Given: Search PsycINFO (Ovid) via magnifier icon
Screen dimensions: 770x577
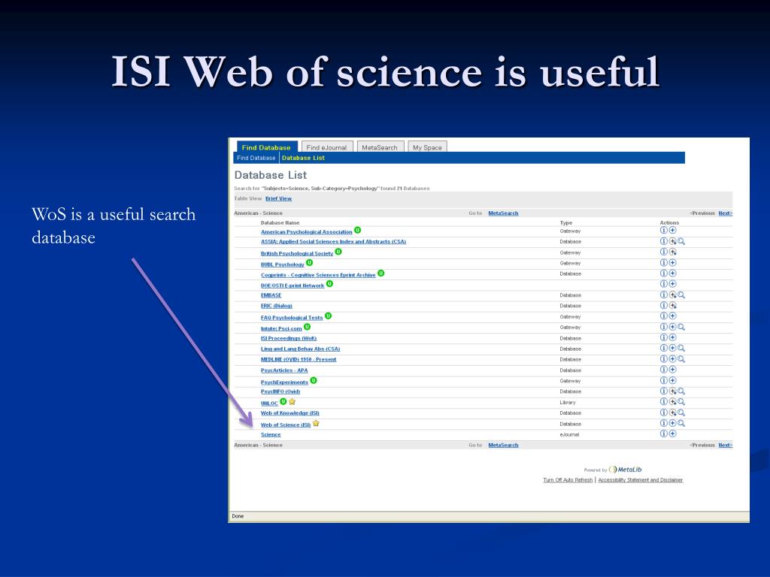Looking at the screenshot, I should click(x=681, y=391).
